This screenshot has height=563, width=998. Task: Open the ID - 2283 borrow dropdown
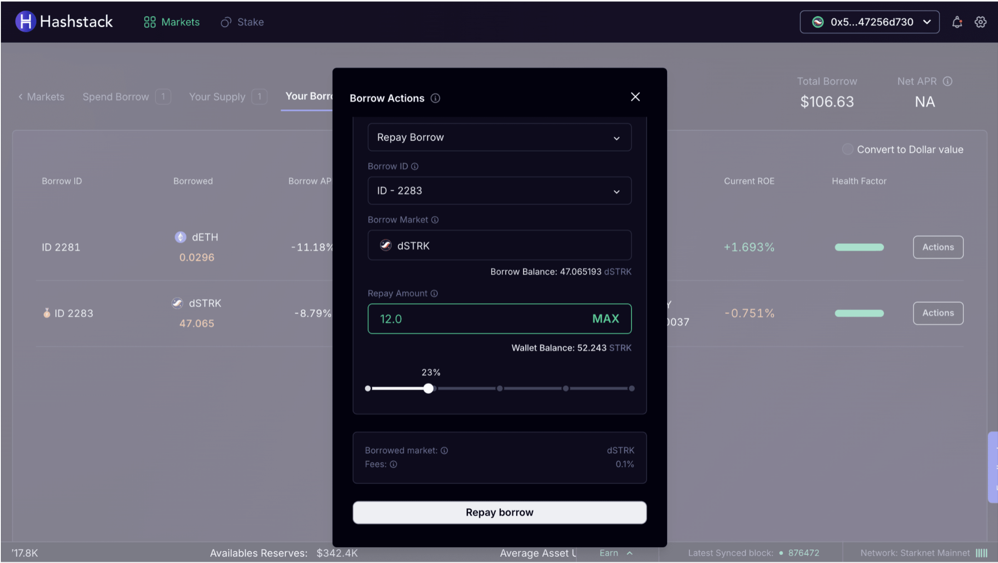(x=499, y=191)
